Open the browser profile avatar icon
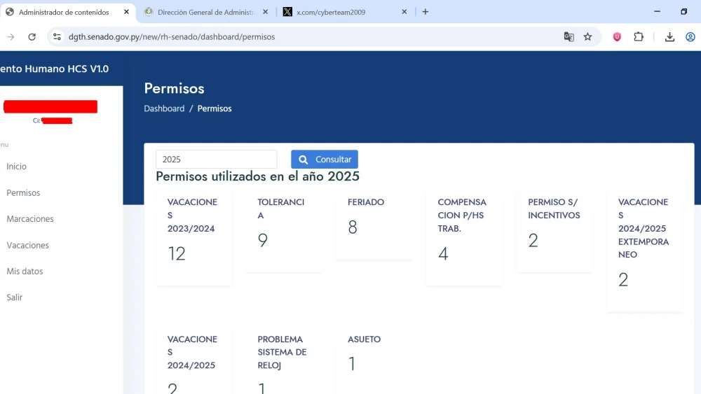The width and height of the screenshot is (701, 394). pyautogui.click(x=690, y=37)
